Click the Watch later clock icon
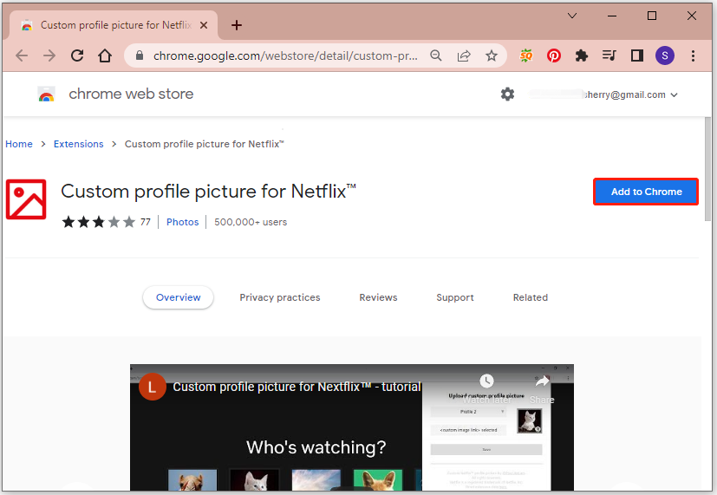The width and height of the screenshot is (717, 495). point(486,381)
